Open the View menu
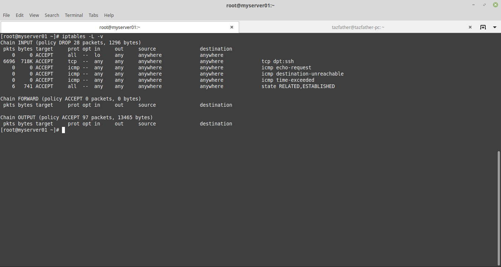The image size is (501, 267). click(34, 15)
